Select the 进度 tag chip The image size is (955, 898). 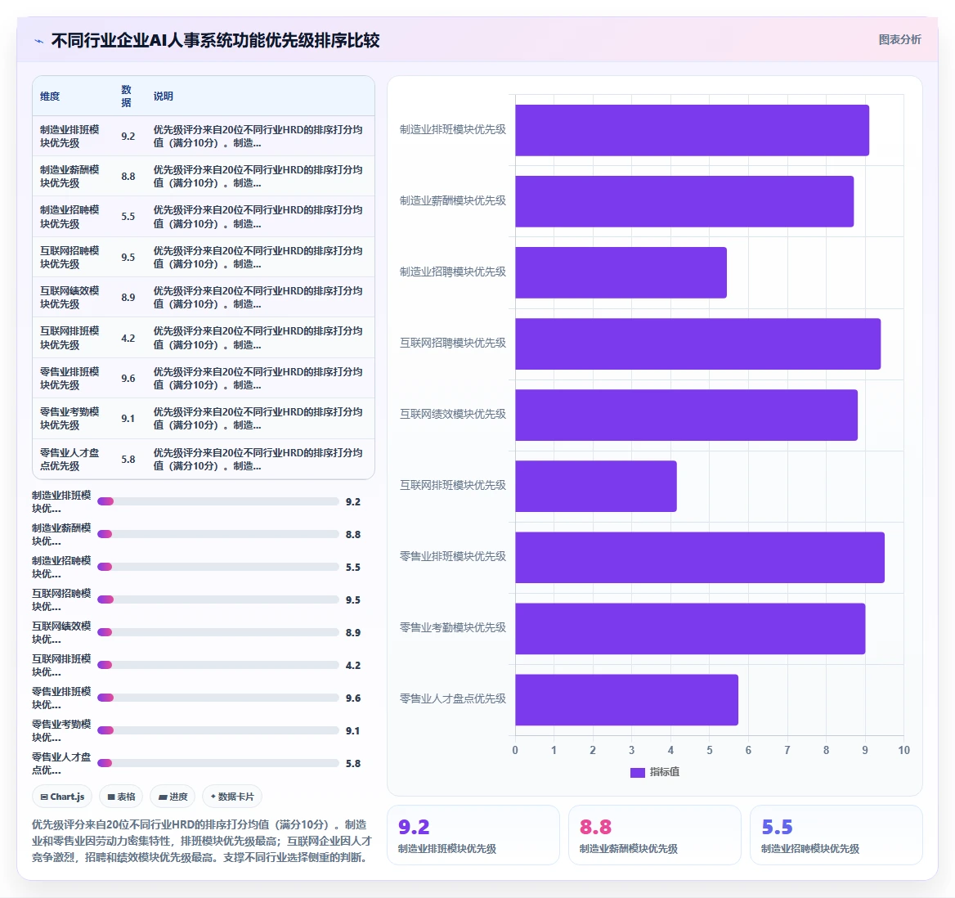point(173,797)
